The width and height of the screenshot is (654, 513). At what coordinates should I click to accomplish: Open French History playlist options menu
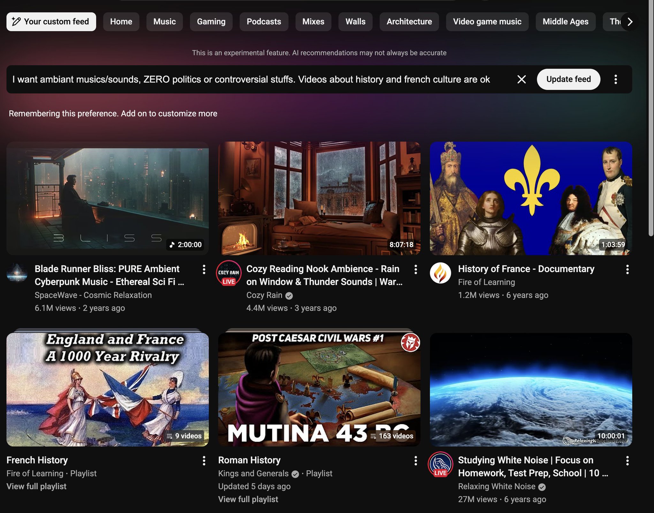coord(204,461)
